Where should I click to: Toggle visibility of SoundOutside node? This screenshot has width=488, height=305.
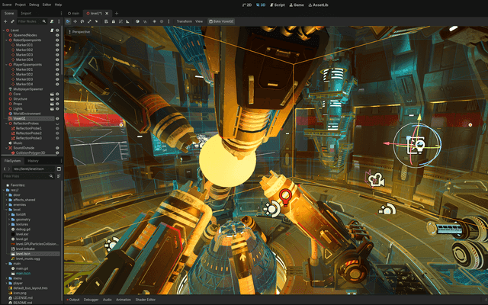pos(57,148)
